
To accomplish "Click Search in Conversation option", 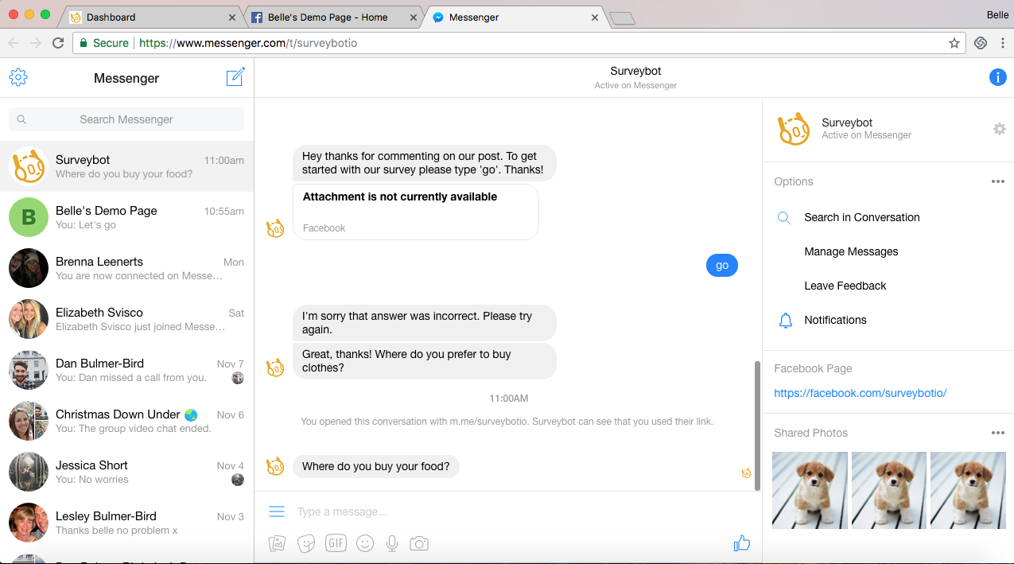I will [x=861, y=217].
